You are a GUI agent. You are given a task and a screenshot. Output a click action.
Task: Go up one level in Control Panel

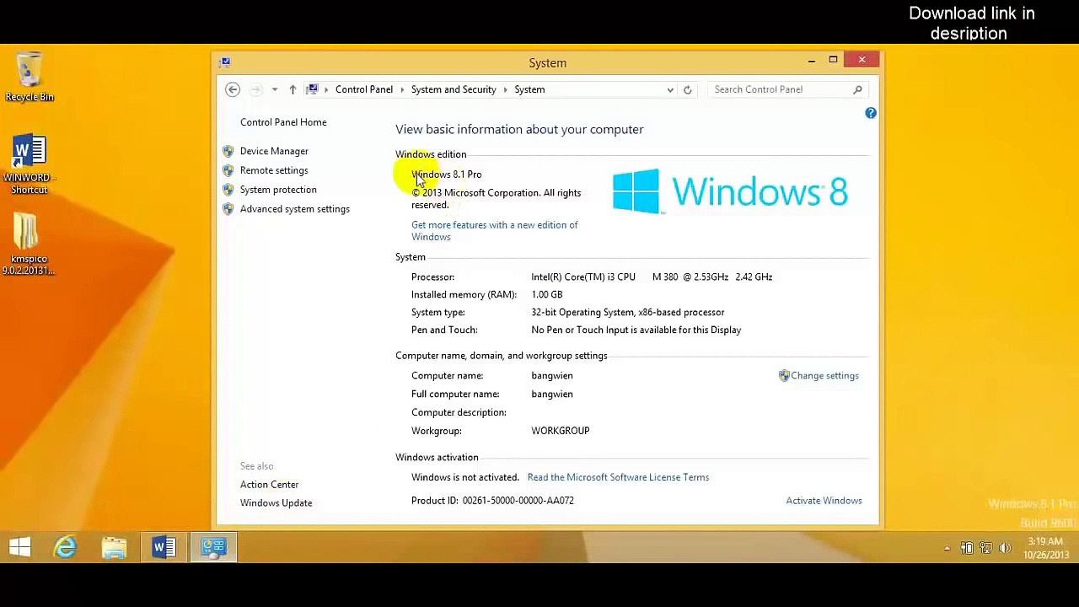[293, 89]
